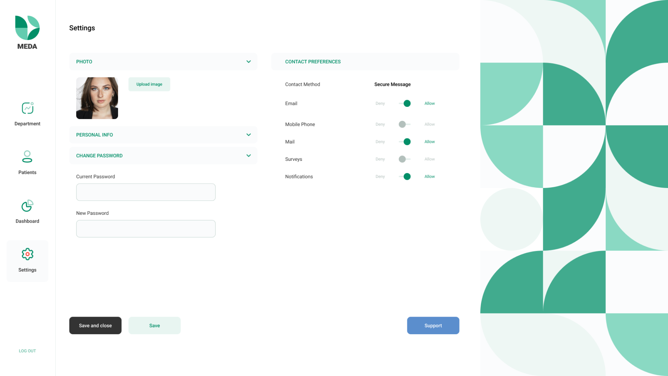
Task: Toggle the Email contact switch
Action: [x=404, y=103]
